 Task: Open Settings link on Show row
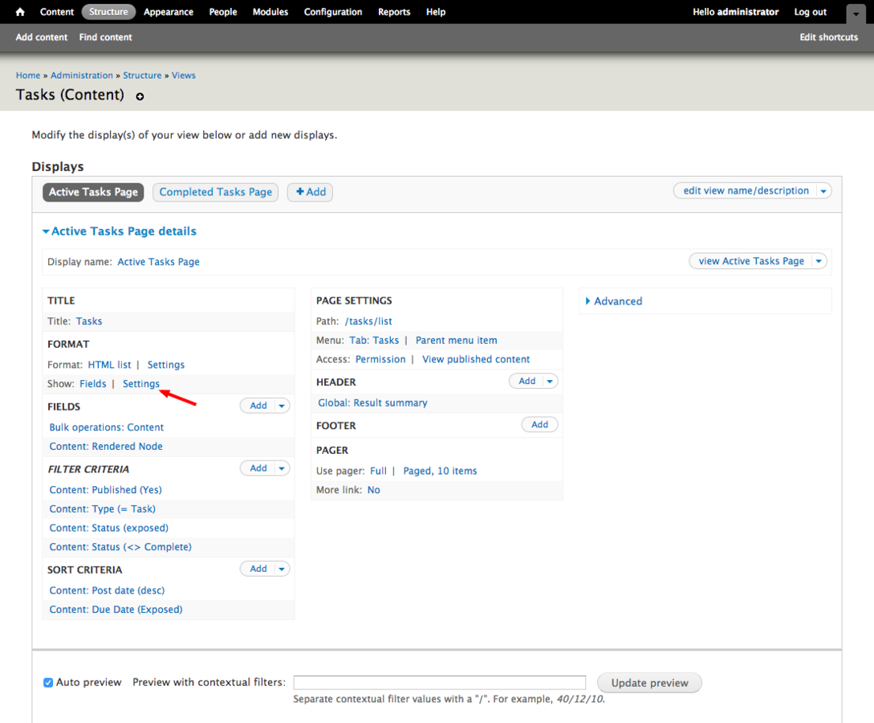(x=141, y=384)
